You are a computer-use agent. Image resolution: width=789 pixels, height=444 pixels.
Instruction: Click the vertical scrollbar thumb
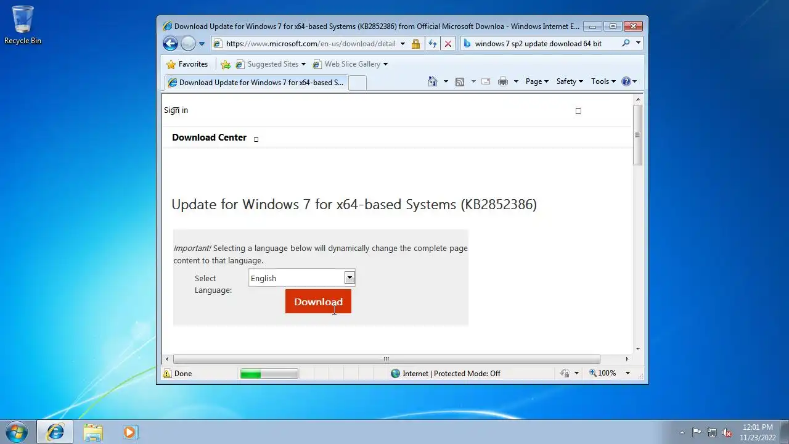pyautogui.click(x=637, y=135)
